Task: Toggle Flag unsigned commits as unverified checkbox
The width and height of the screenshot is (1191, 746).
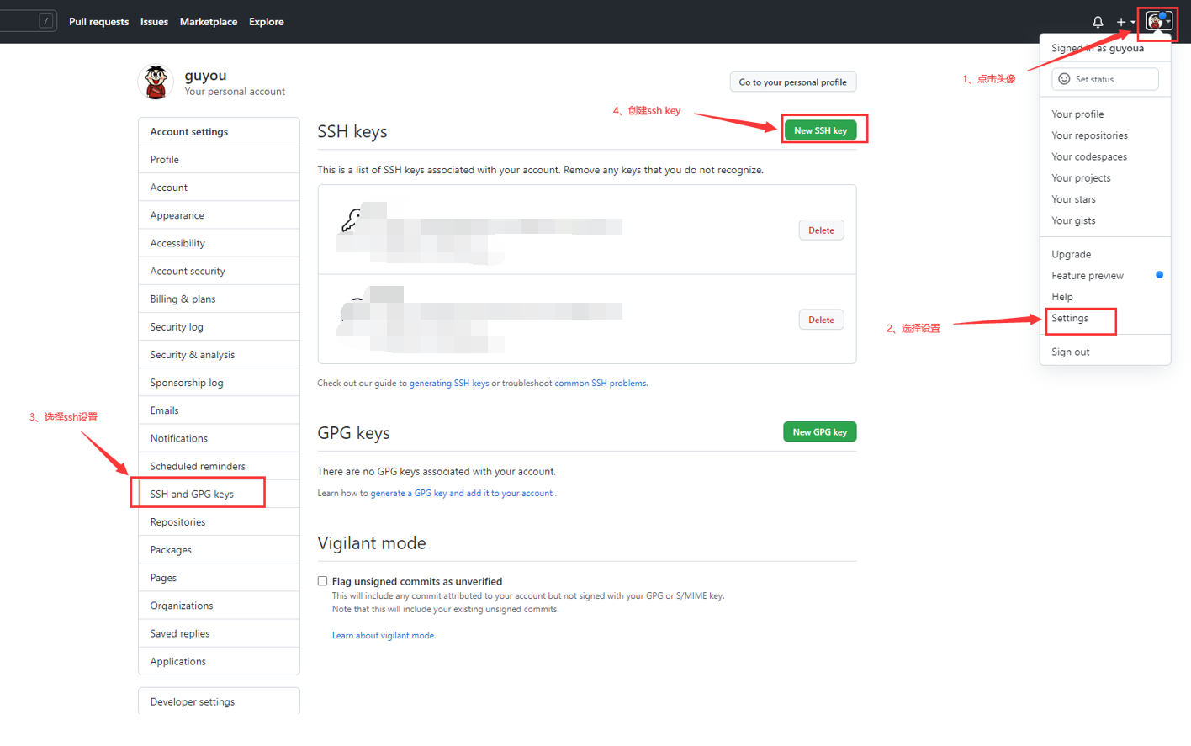Action: 322,581
